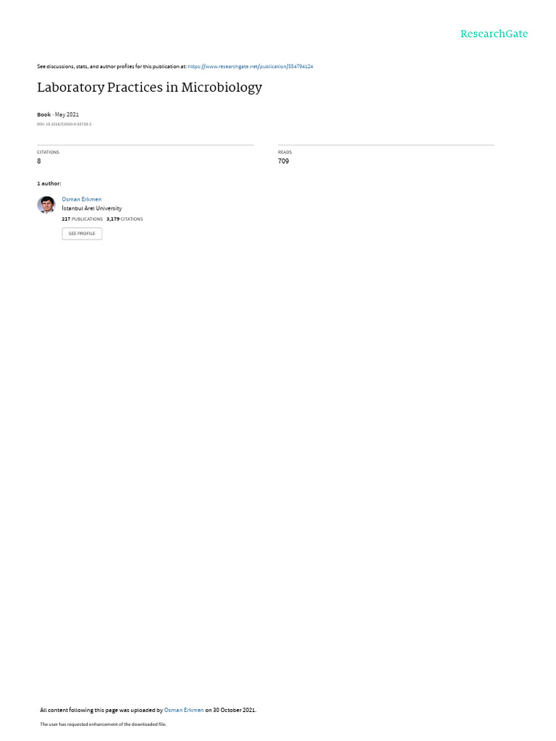Open Osman Erkmen author name link
This screenshot has width=556, height=741.
point(81,200)
